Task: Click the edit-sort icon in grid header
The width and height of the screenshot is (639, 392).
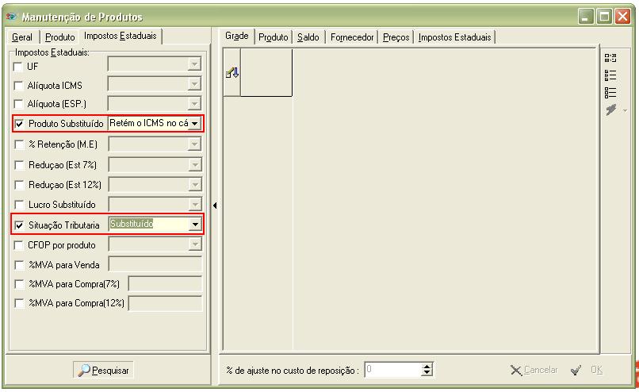Action: click(231, 73)
